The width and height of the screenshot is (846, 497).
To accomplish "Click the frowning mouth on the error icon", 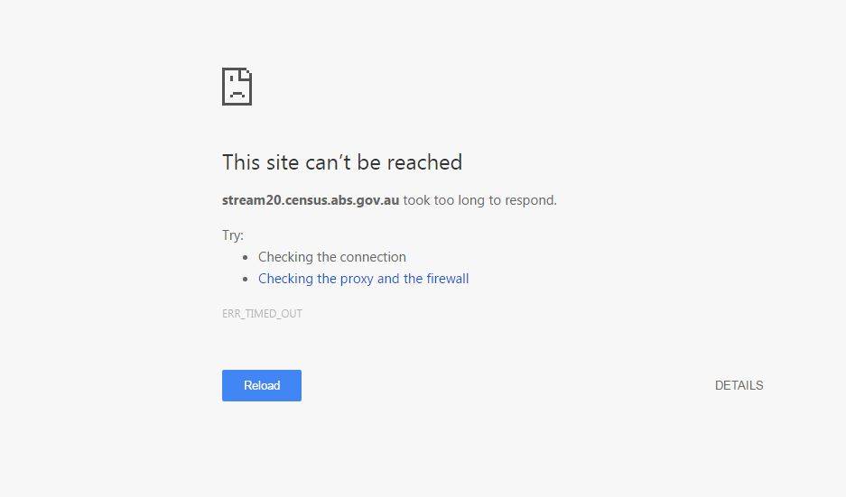I will tap(237, 94).
